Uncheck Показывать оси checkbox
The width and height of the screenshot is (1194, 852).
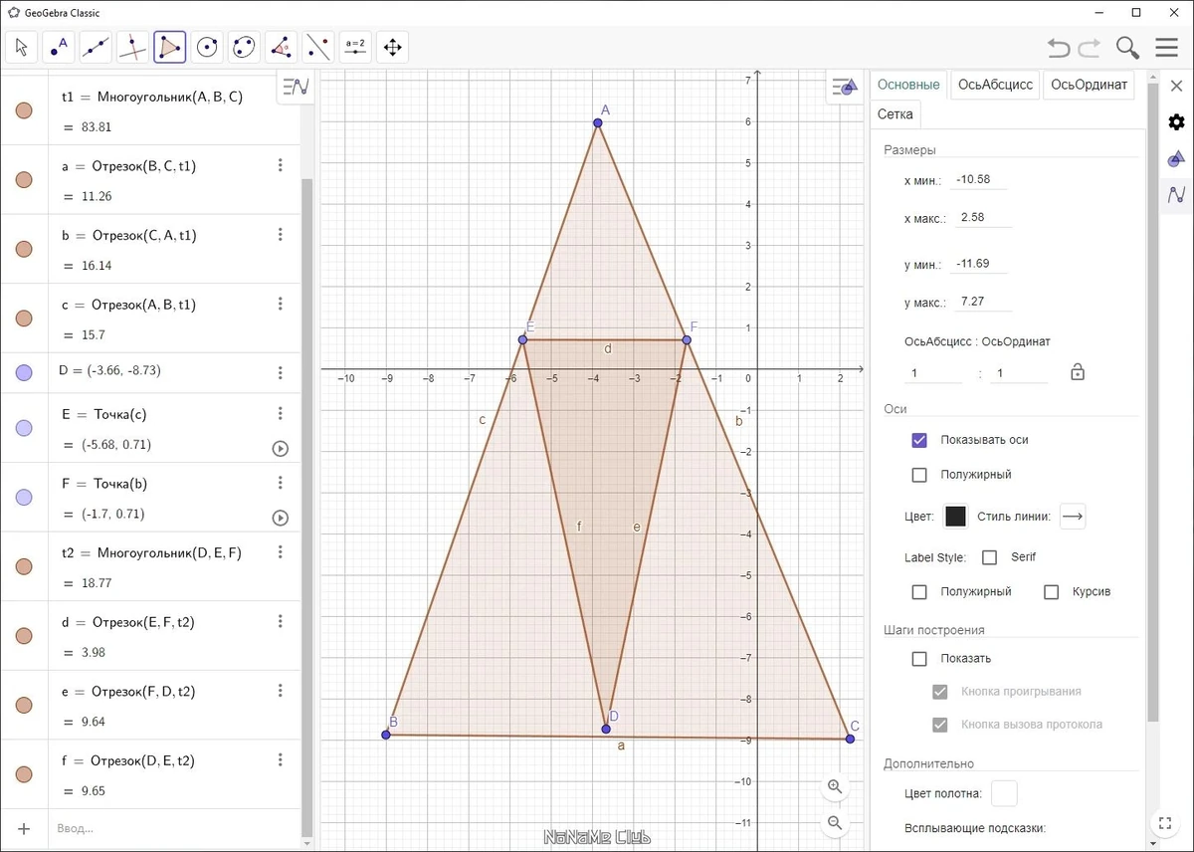(919, 440)
